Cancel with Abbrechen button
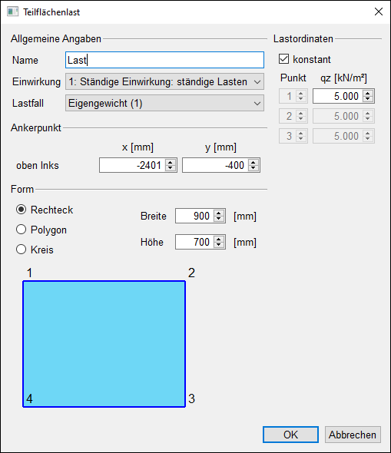The height and width of the screenshot is (453, 391). click(353, 435)
